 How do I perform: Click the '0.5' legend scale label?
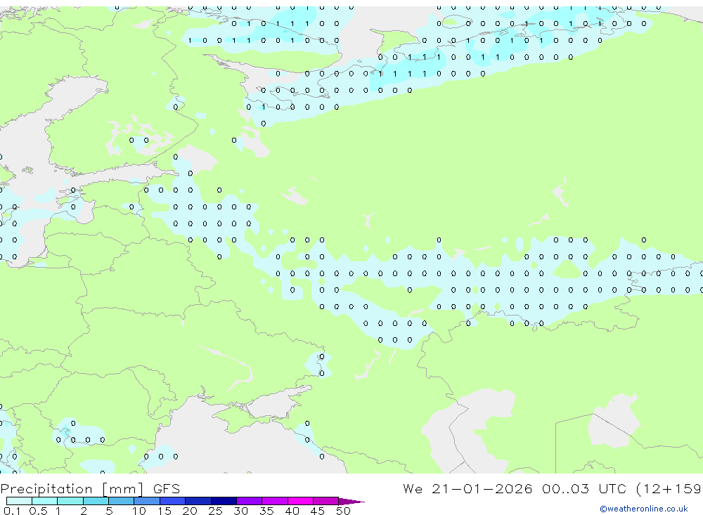[x=38, y=511]
